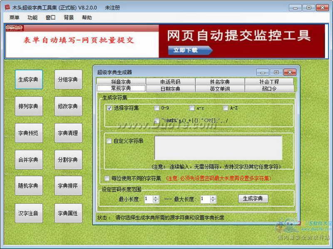Image resolution: width=333 pixels, height=249 pixels.
Task: Enable the a-z lowercase checkbox
Action: (191, 108)
